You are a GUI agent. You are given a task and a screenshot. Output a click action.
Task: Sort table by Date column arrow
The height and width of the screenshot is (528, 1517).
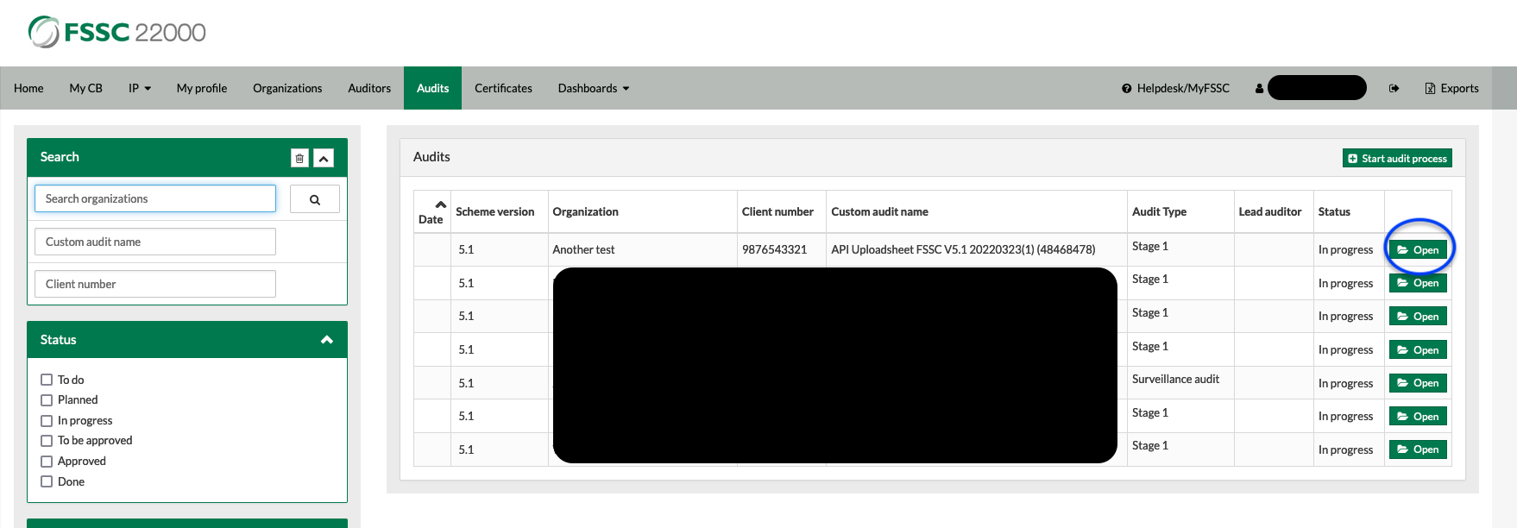coord(440,204)
